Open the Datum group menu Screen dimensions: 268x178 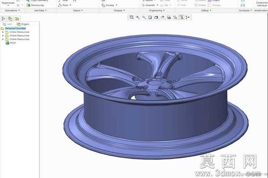click(x=78, y=11)
